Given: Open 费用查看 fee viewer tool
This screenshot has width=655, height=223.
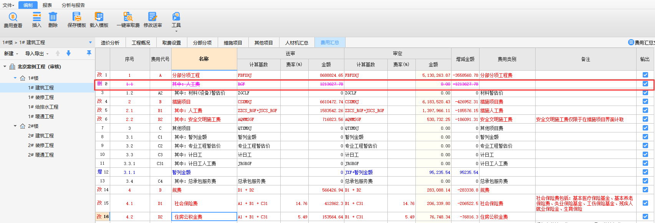Looking at the screenshot, I should (x=13, y=20).
